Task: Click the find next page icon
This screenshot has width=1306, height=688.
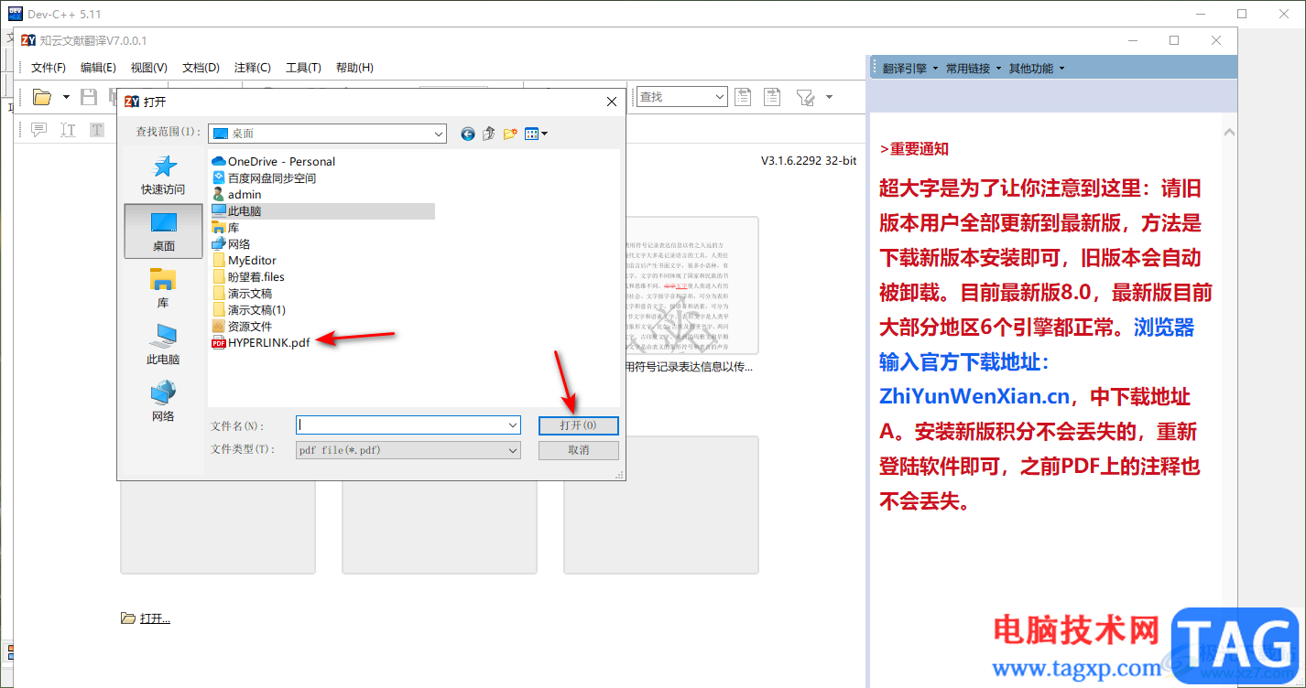Action: 772,97
